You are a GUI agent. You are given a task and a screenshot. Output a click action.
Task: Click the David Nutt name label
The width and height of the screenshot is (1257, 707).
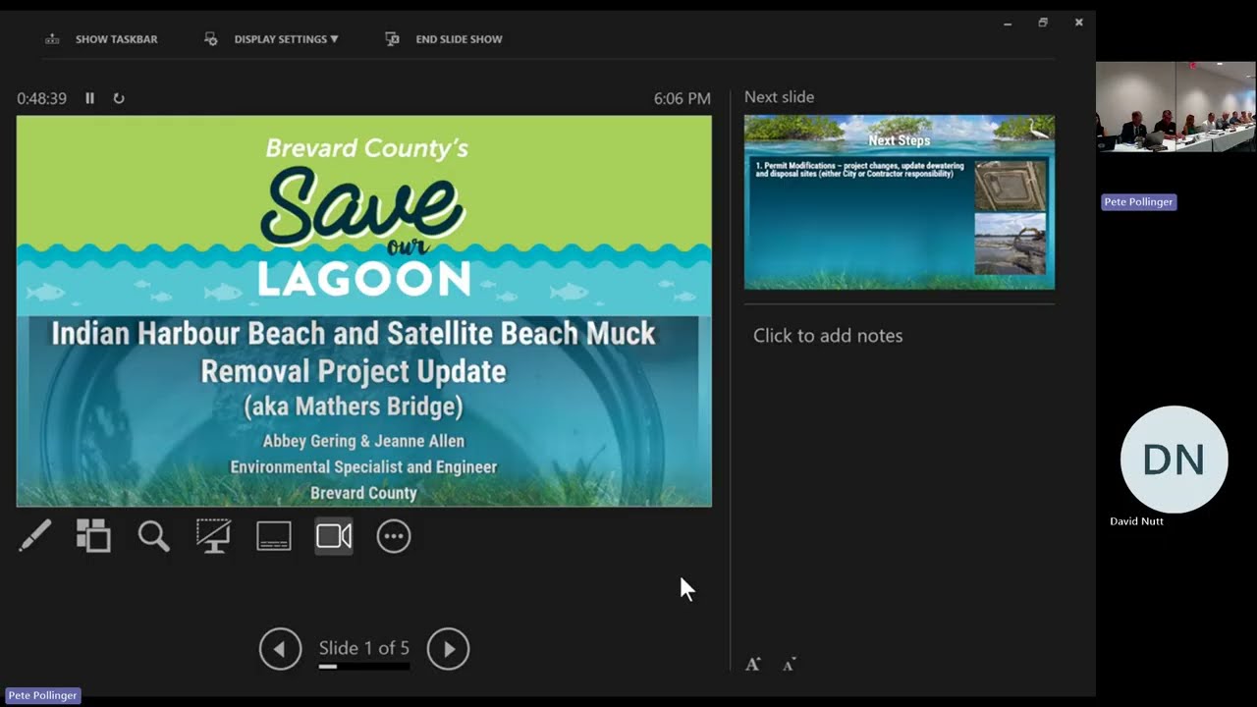click(x=1136, y=521)
